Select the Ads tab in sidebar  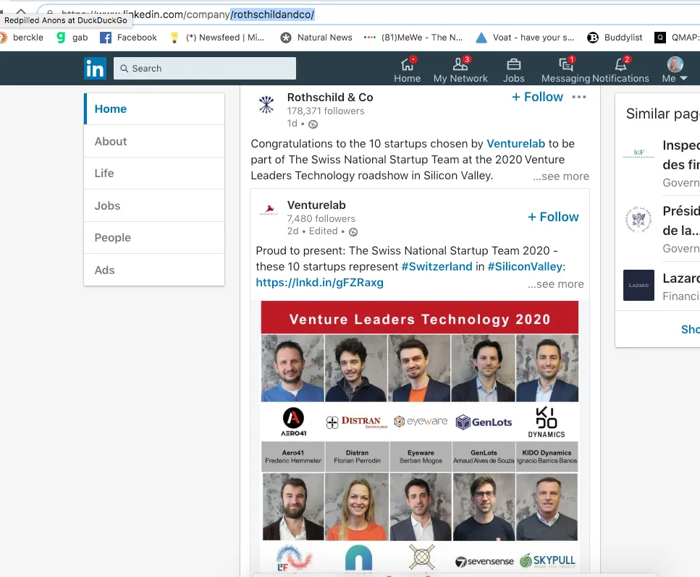[x=154, y=270]
